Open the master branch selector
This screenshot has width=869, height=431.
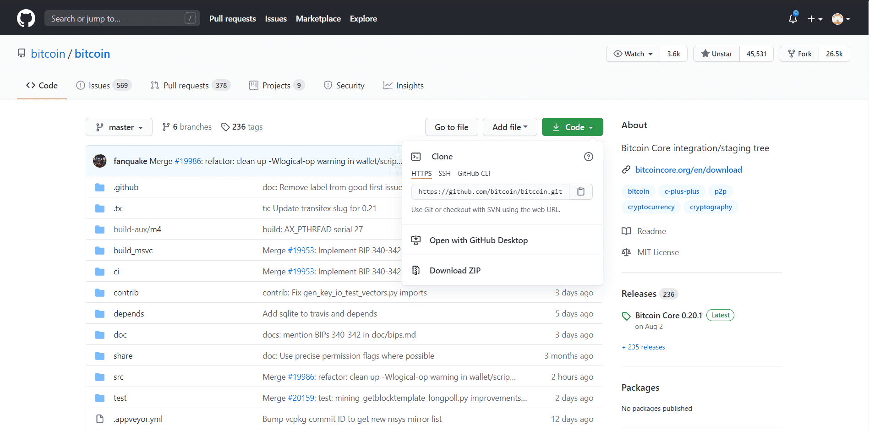[119, 127]
